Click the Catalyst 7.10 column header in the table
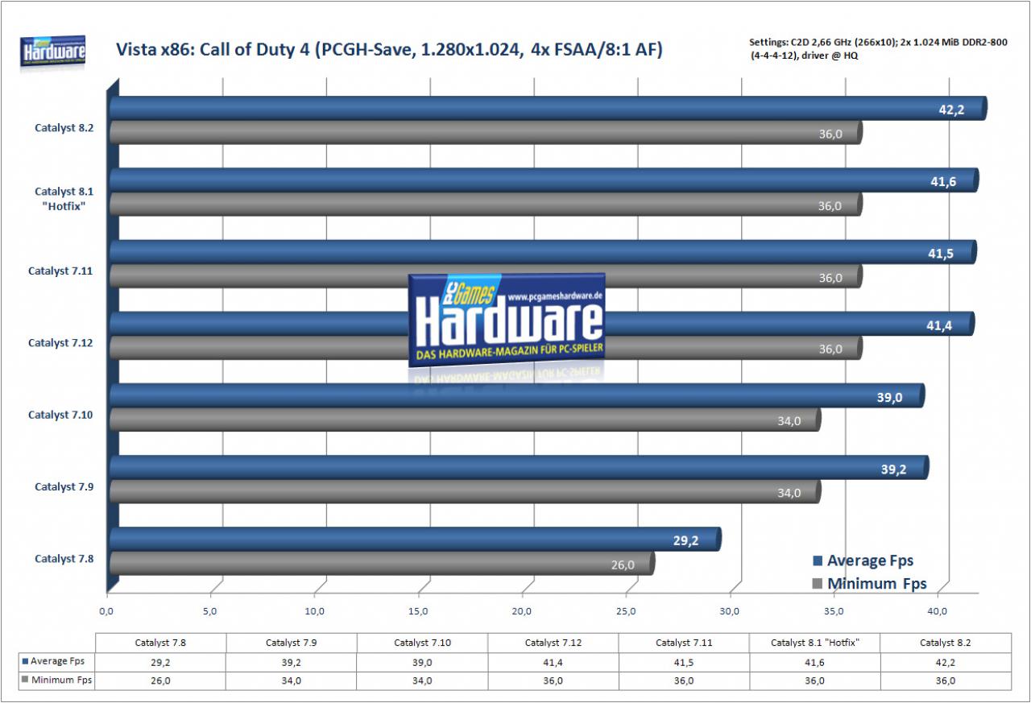The image size is (1031, 703). click(x=422, y=643)
